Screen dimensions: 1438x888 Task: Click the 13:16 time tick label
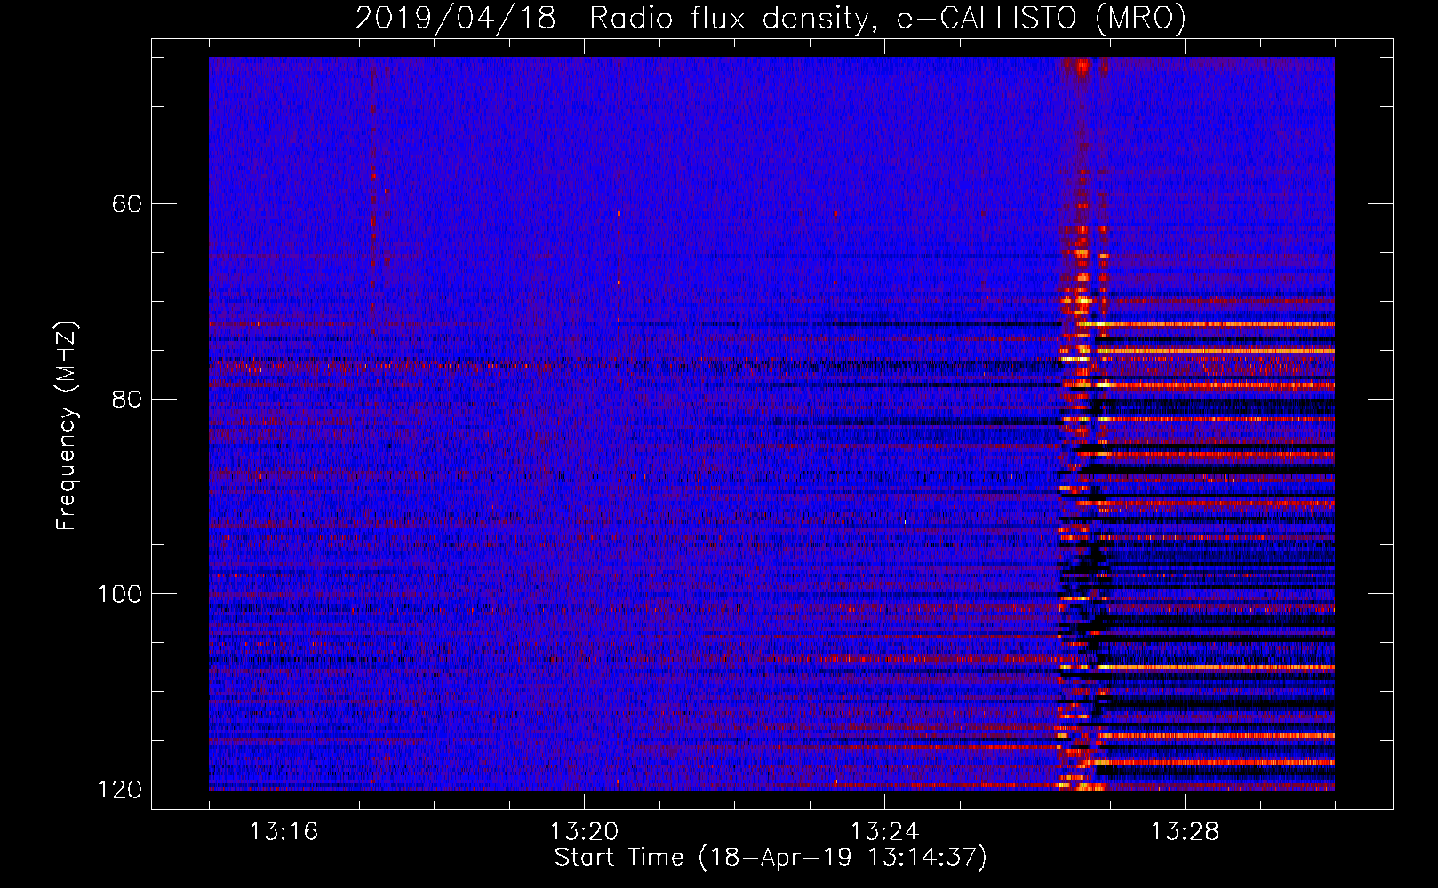coord(284,832)
